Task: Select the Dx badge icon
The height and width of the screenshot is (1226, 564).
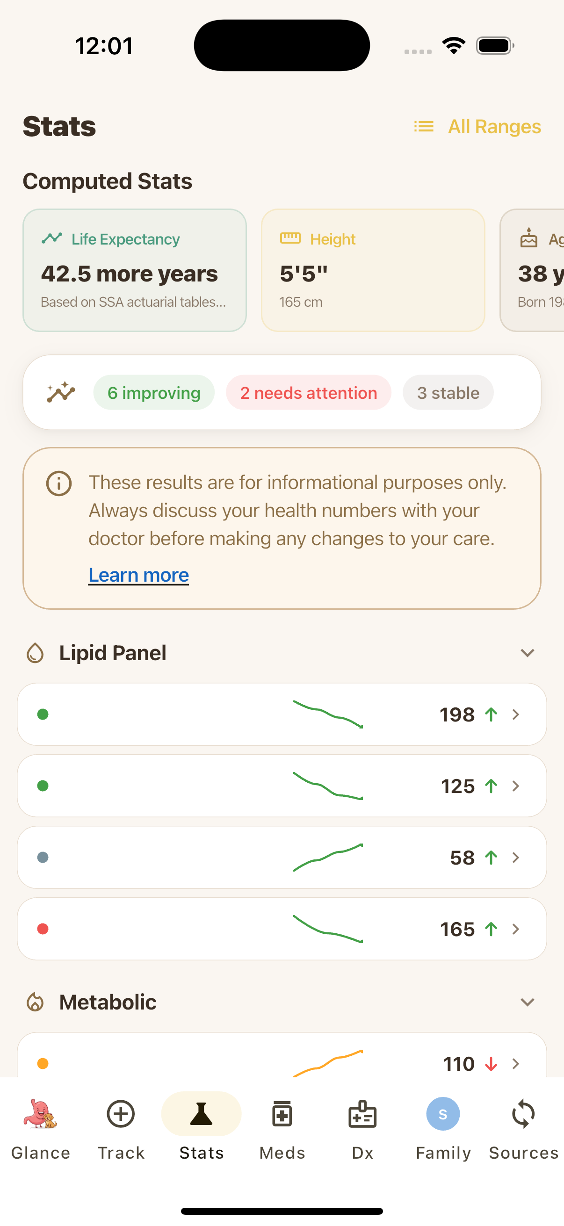Action: point(362,1114)
